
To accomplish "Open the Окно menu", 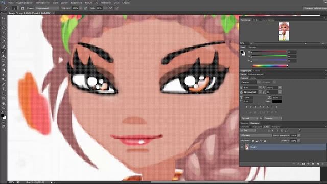I will click(116, 3).
